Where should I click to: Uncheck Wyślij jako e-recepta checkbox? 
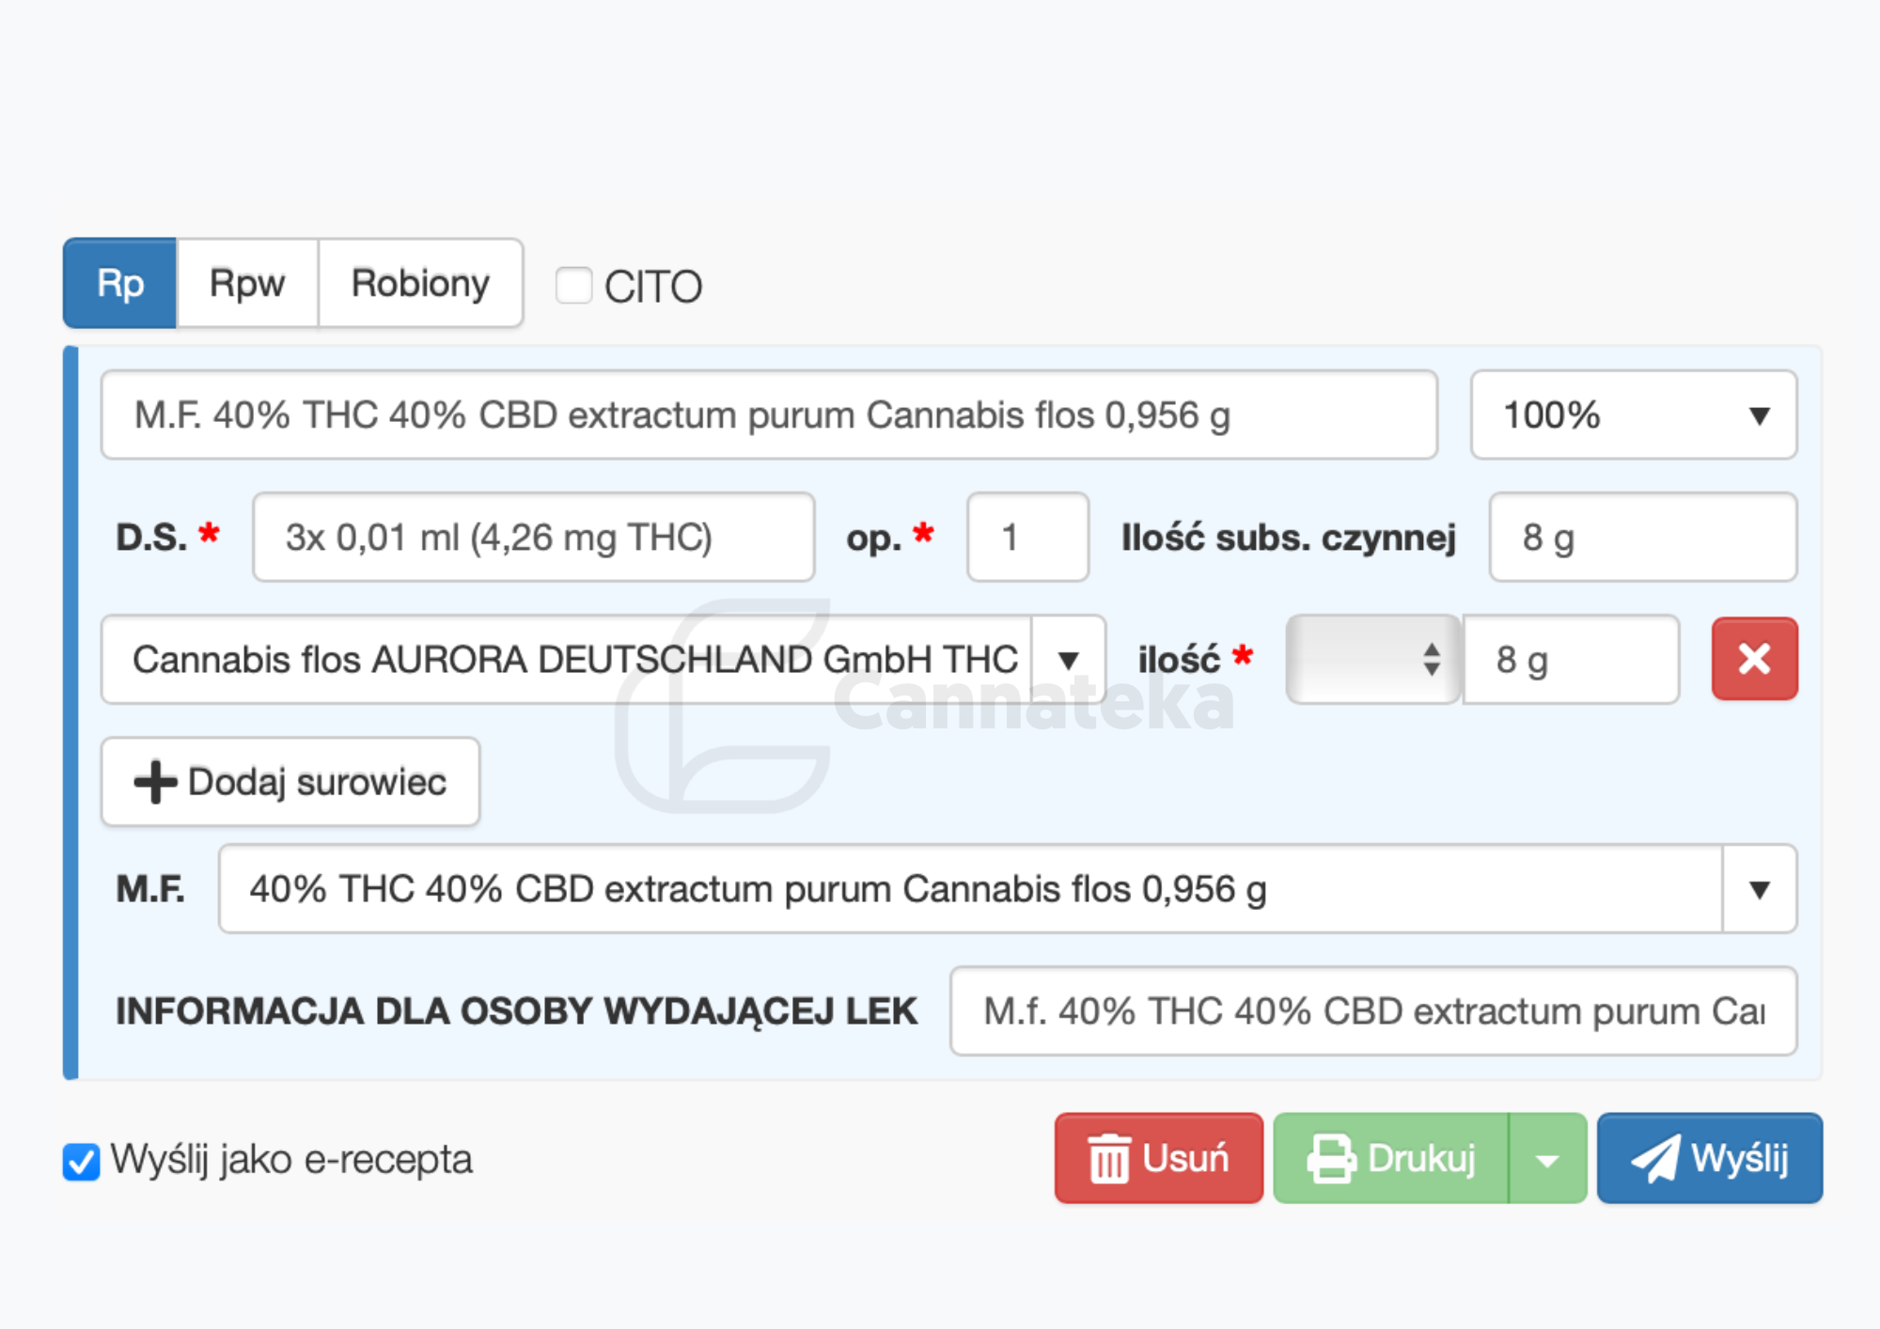tap(82, 1161)
